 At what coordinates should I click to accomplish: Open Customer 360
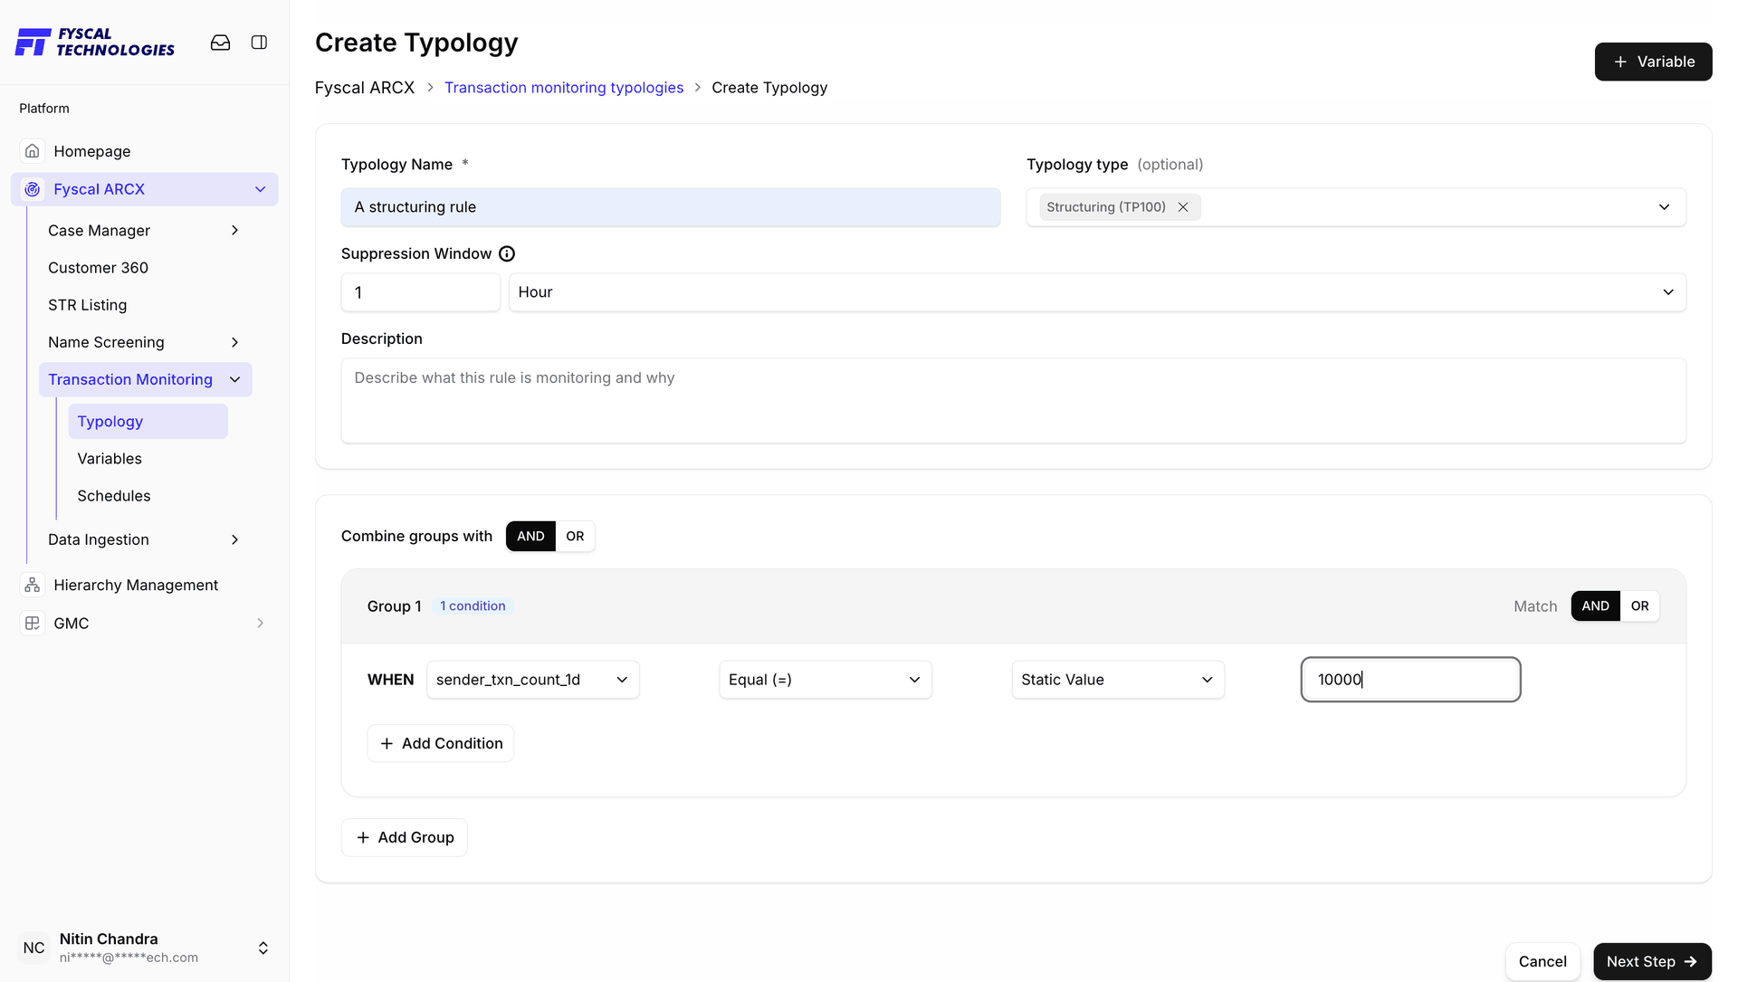(x=98, y=268)
